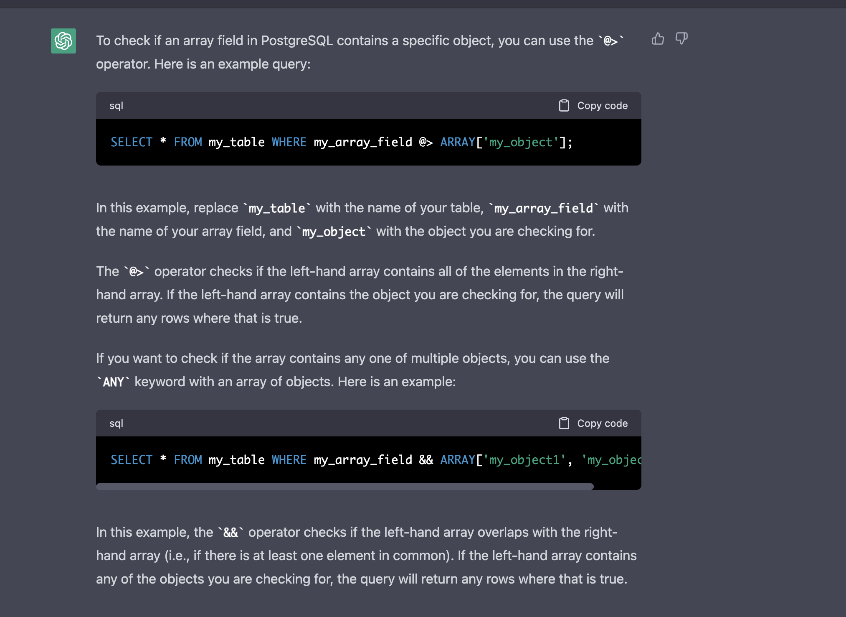Click the header bar of the first code block

(x=334, y=105)
